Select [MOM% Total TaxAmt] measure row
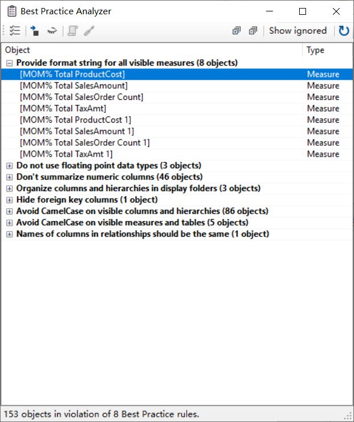This screenshot has width=354, height=422. [177, 108]
